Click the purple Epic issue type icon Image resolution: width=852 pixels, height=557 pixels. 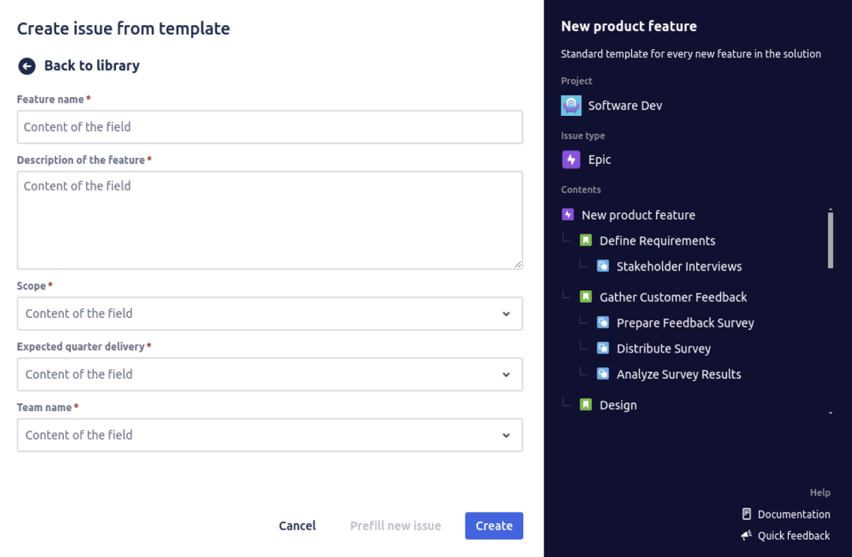570,159
